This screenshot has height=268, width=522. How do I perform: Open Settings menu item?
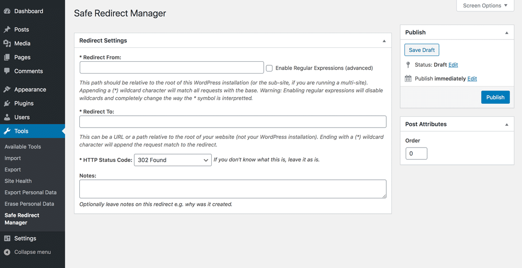(x=32, y=239)
